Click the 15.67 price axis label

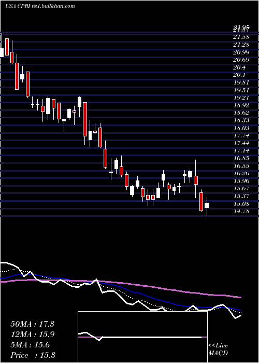coord(241,189)
